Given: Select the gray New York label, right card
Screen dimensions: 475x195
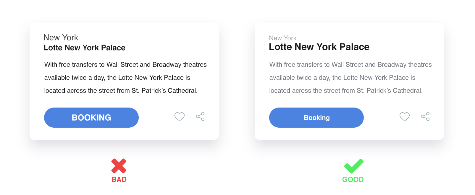Looking at the screenshot, I should (283, 38).
